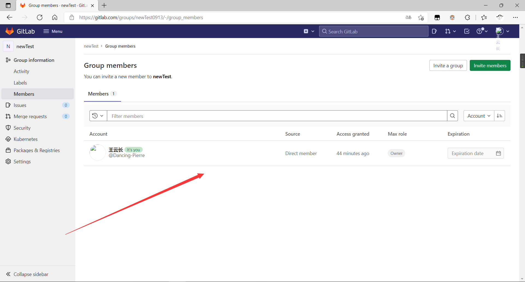525x282 pixels.
Task: Go to Labels in sidebar
Action: (x=20, y=83)
